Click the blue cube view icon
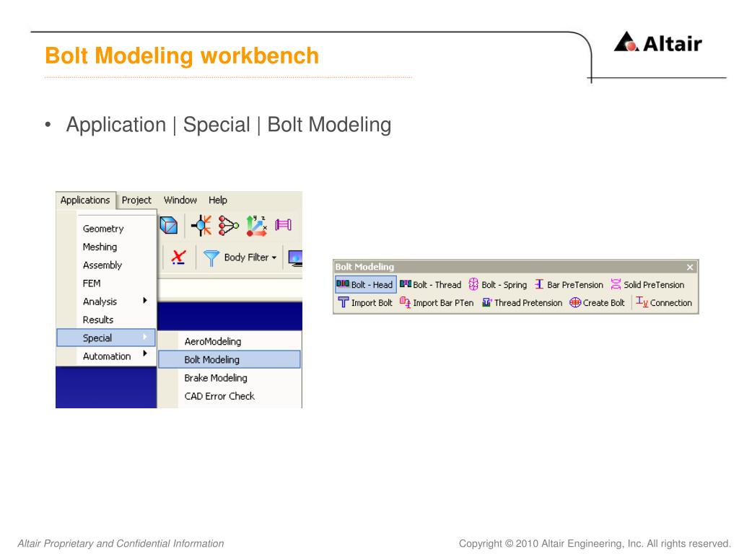 169,225
